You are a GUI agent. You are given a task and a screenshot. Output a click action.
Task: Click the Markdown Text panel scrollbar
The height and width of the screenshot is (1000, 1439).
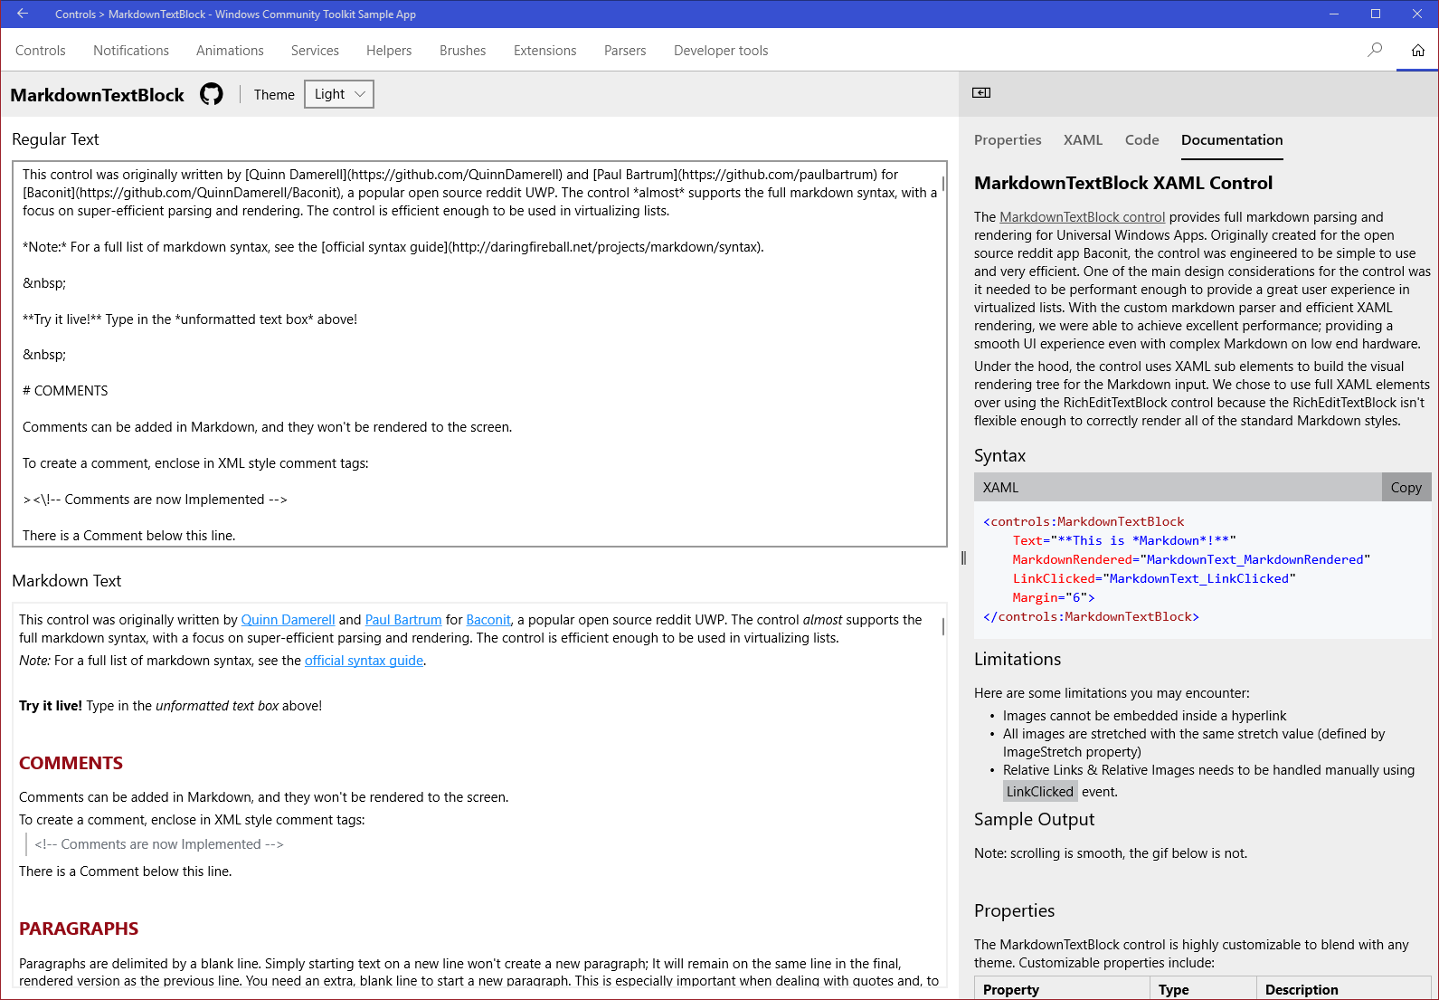tap(943, 626)
